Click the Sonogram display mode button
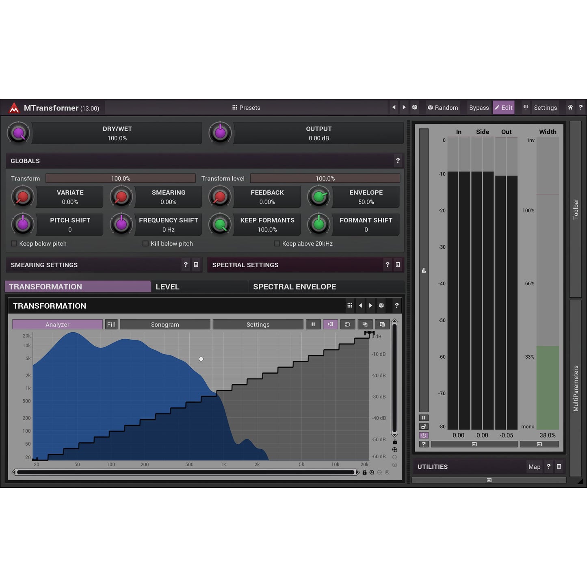Screen dimensions: 587x587 (165, 324)
